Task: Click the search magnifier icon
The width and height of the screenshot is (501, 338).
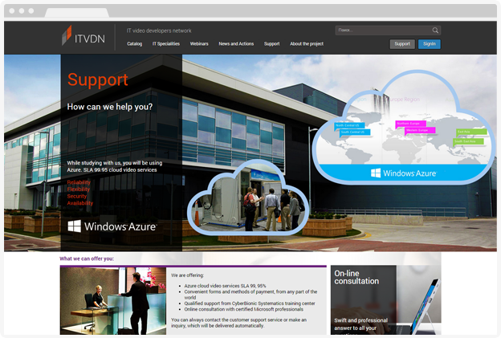Action: pyautogui.click(x=435, y=31)
